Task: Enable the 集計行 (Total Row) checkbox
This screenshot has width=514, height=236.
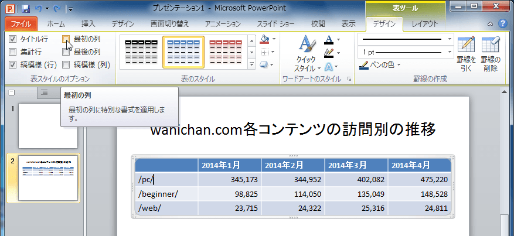Action: point(12,52)
